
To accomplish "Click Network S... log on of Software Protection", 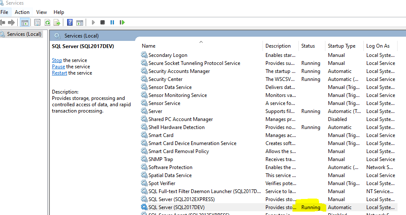I will [379, 167].
